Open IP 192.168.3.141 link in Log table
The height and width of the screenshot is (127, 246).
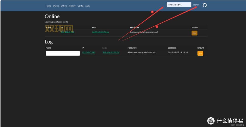89,52
